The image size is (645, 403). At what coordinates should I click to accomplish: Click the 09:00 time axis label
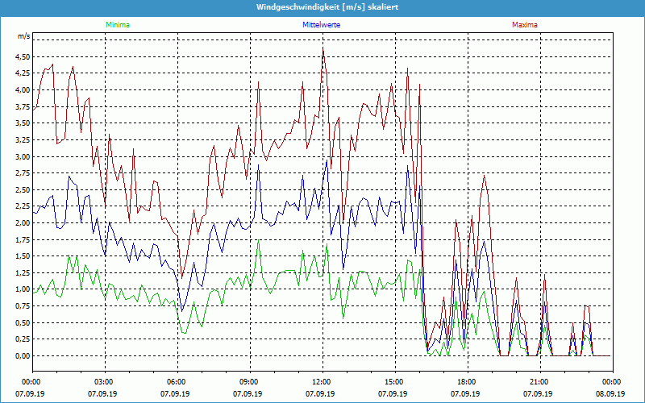click(x=249, y=382)
